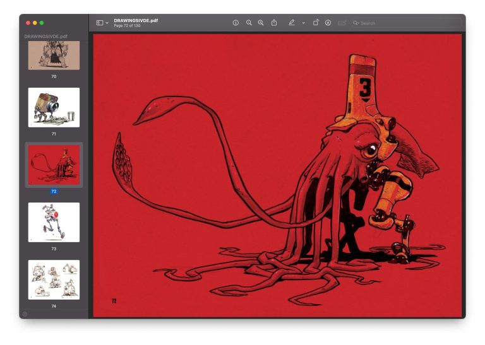Zoom out of the page

pyautogui.click(x=249, y=23)
